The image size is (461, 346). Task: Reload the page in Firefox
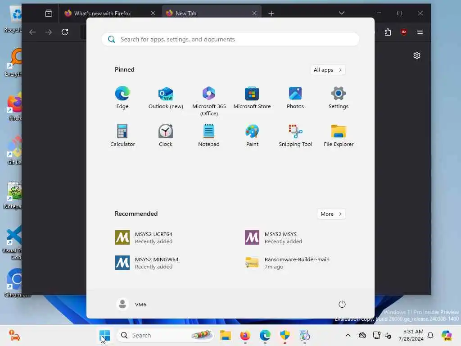click(x=65, y=32)
